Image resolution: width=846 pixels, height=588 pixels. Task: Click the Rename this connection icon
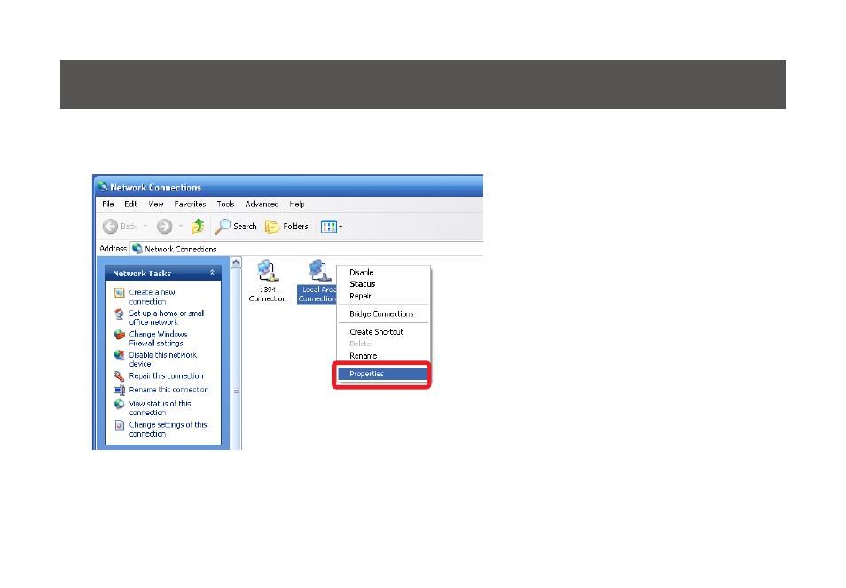(x=119, y=390)
